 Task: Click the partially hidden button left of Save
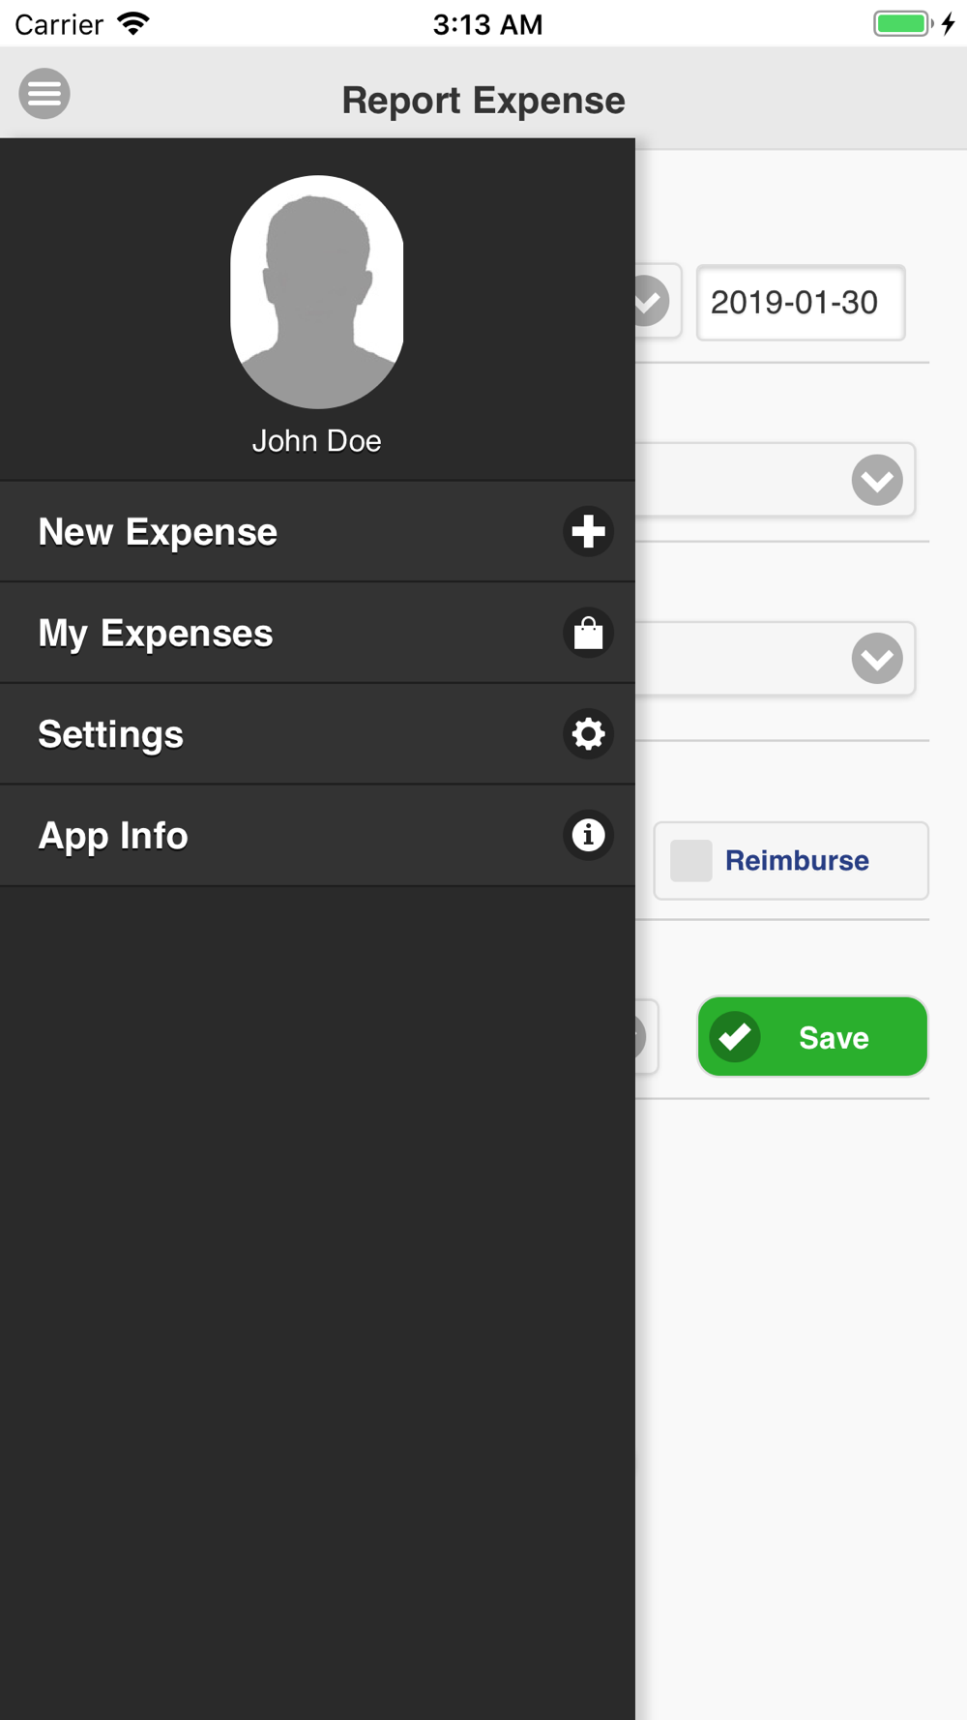pos(646,1037)
